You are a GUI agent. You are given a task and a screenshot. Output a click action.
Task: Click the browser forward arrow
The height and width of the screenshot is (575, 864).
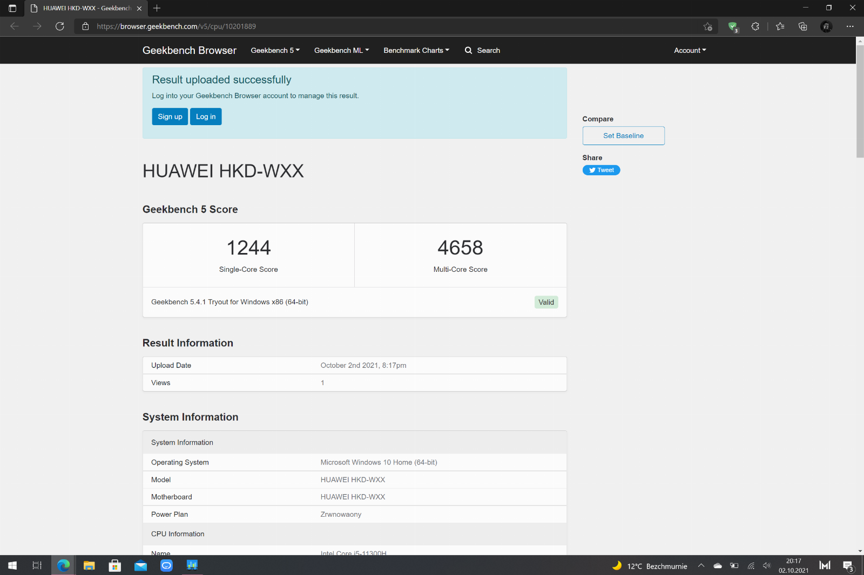37,26
